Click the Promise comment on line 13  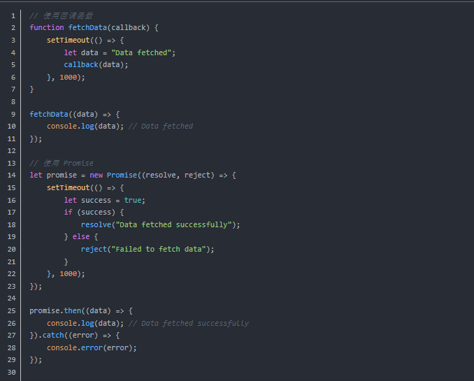pos(62,164)
